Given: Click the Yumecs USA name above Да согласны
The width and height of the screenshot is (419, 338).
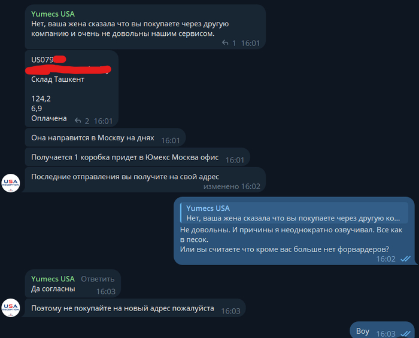Looking at the screenshot, I should point(53,279).
